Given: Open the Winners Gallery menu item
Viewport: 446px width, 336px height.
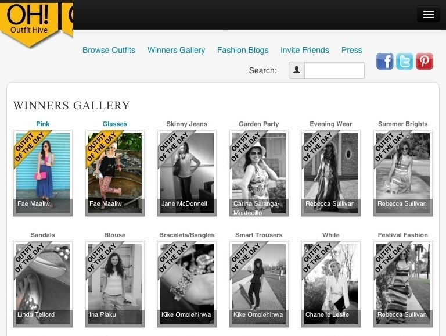Looking at the screenshot, I should click(176, 50).
